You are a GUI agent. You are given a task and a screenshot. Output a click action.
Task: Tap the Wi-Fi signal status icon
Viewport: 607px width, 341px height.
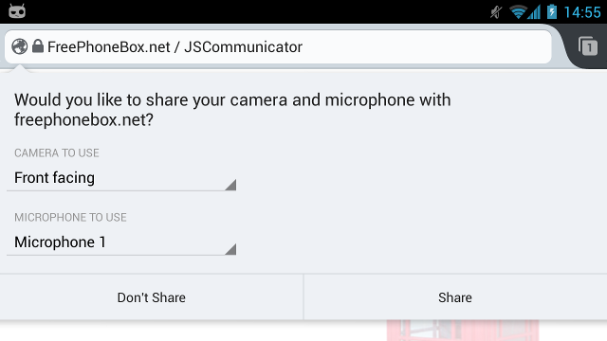click(518, 12)
